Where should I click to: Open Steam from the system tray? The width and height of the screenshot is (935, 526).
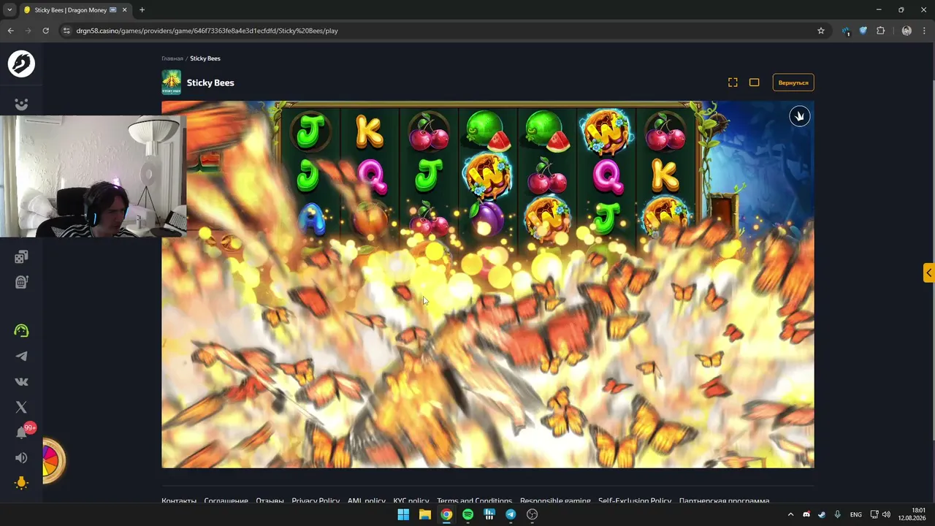[x=822, y=514]
